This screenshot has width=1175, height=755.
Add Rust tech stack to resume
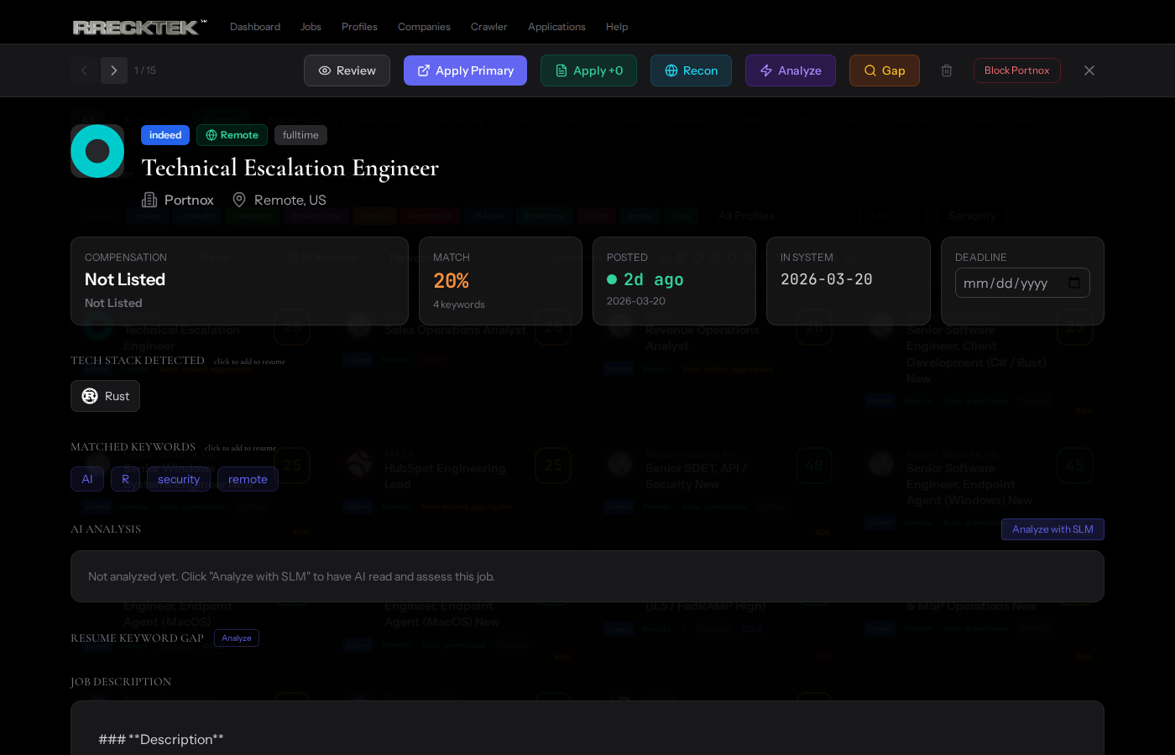105,396
